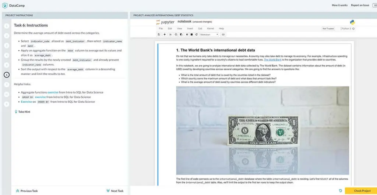Open the Cell menu in Jupyter

point(200,29)
